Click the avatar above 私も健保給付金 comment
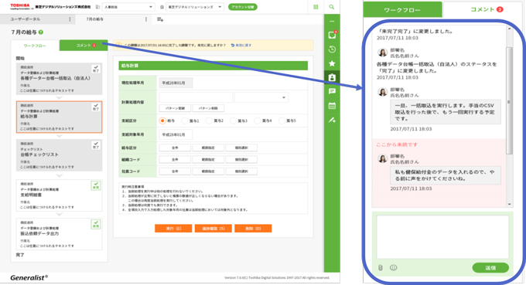The height and width of the screenshot is (285, 526). (382, 158)
